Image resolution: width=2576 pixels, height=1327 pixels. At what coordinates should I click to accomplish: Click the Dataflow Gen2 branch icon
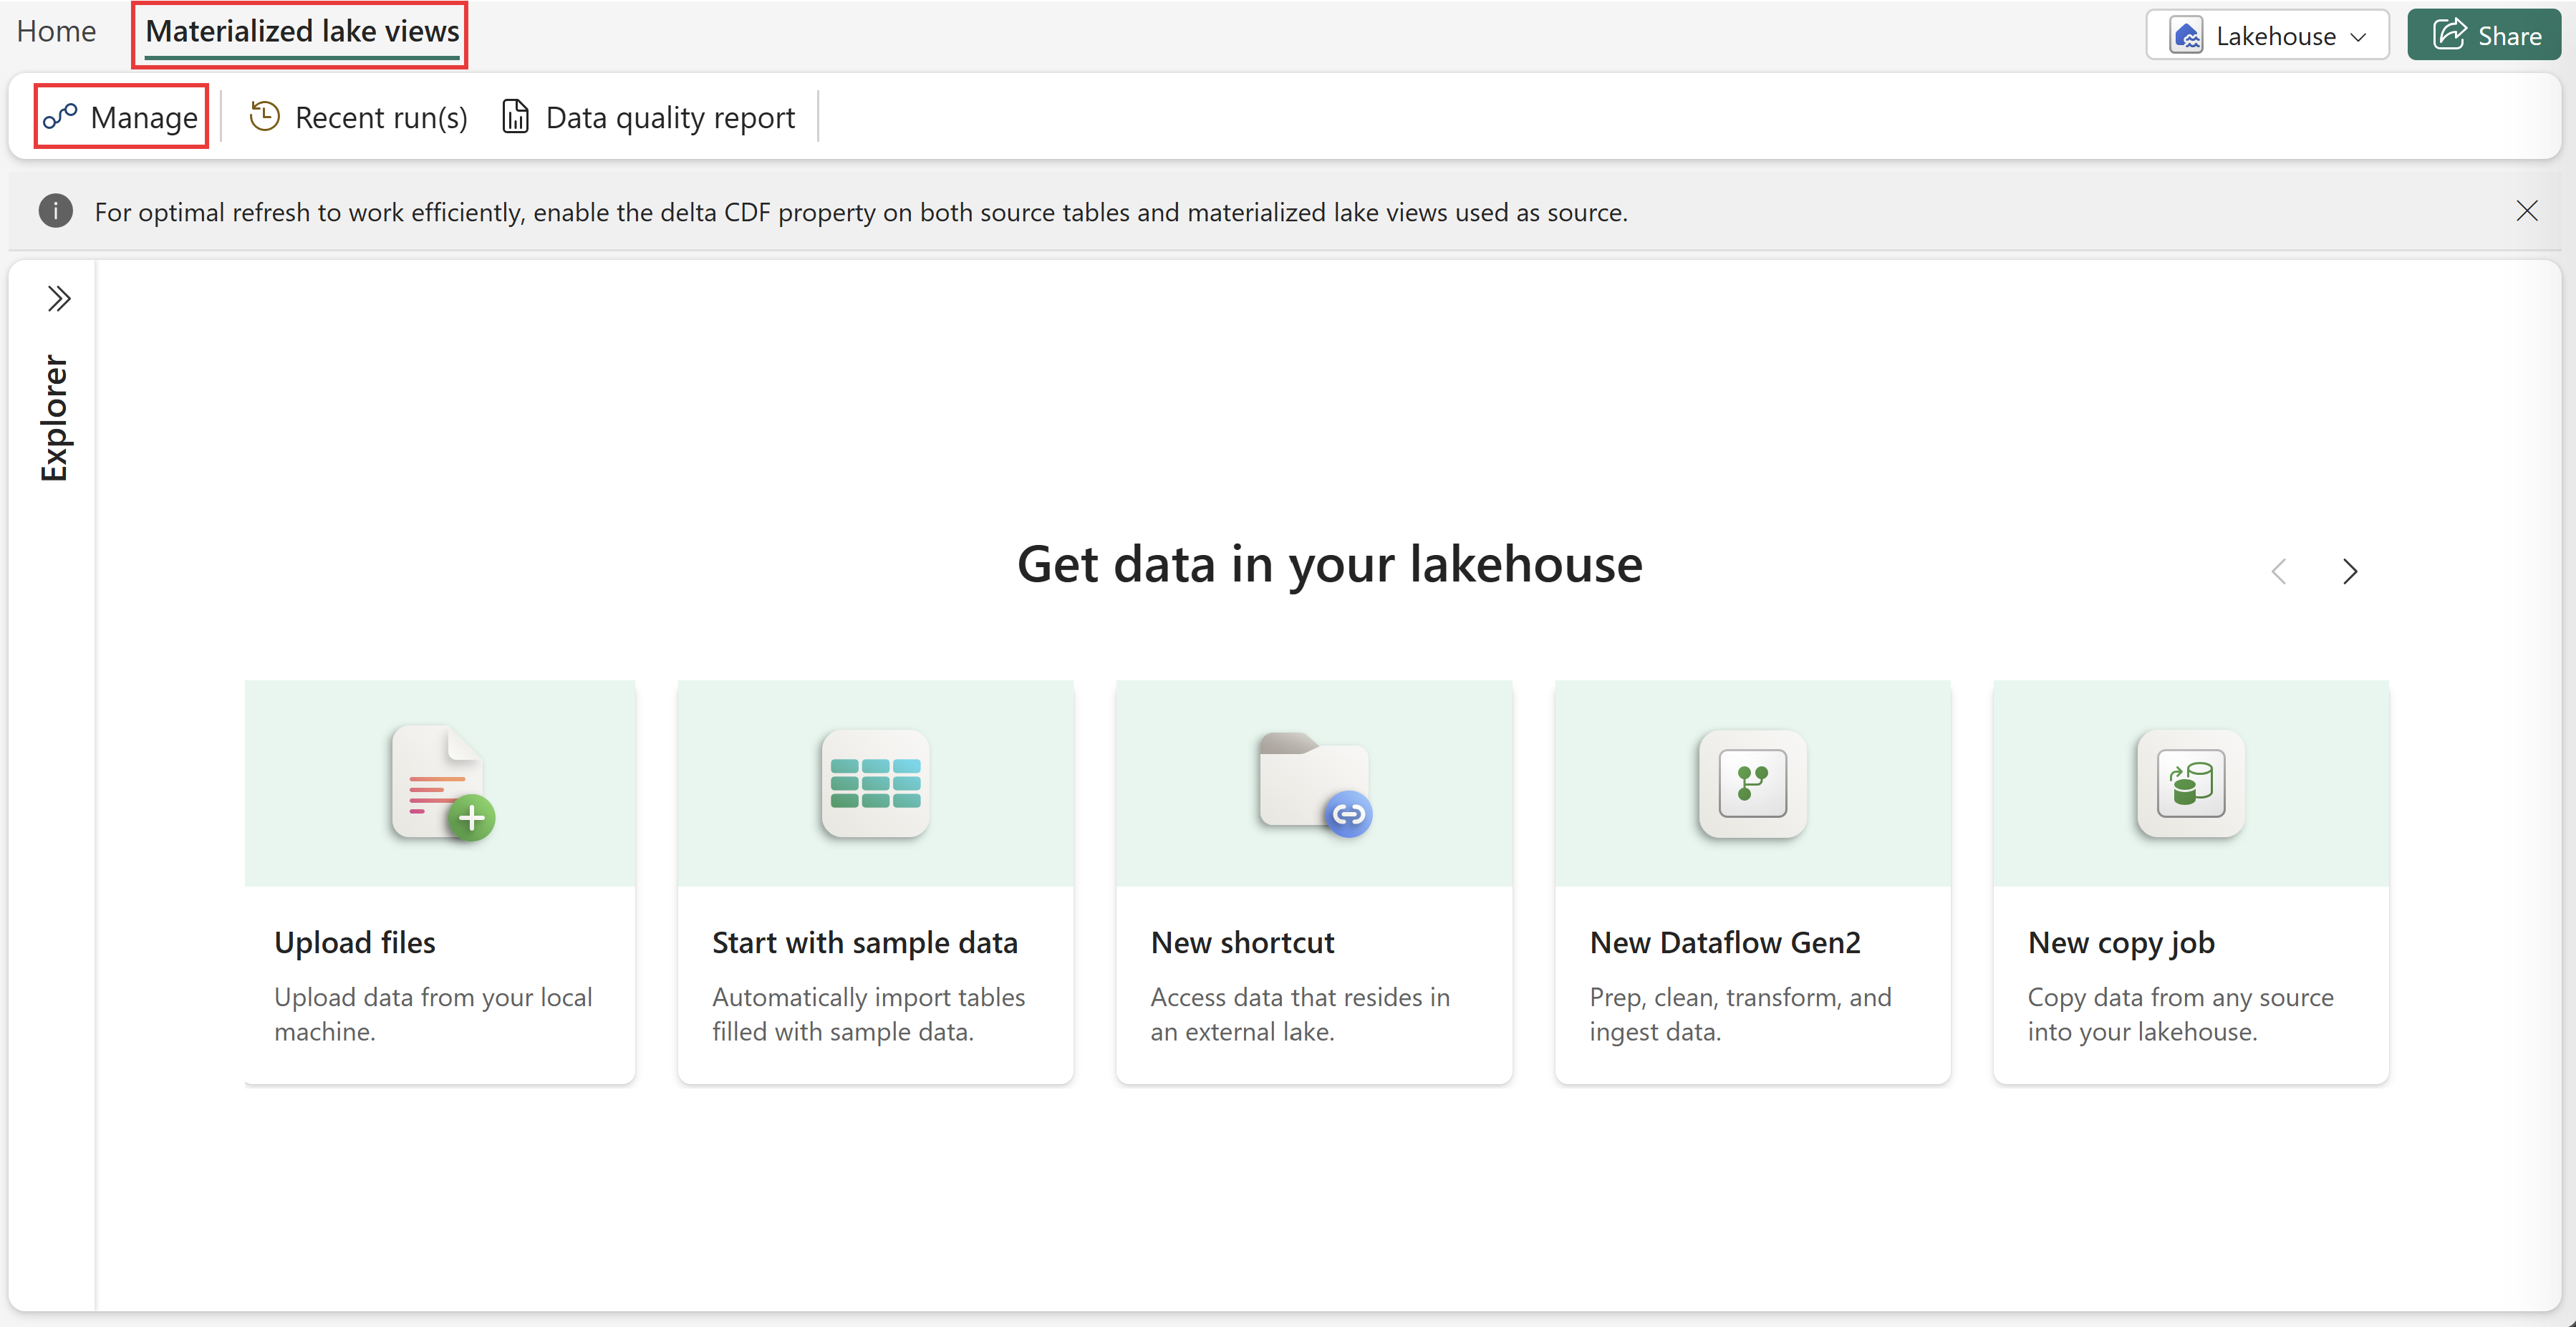(1753, 783)
